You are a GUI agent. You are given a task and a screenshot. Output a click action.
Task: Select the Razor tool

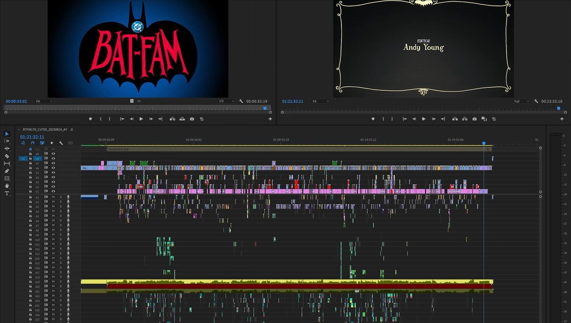pos(7,156)
